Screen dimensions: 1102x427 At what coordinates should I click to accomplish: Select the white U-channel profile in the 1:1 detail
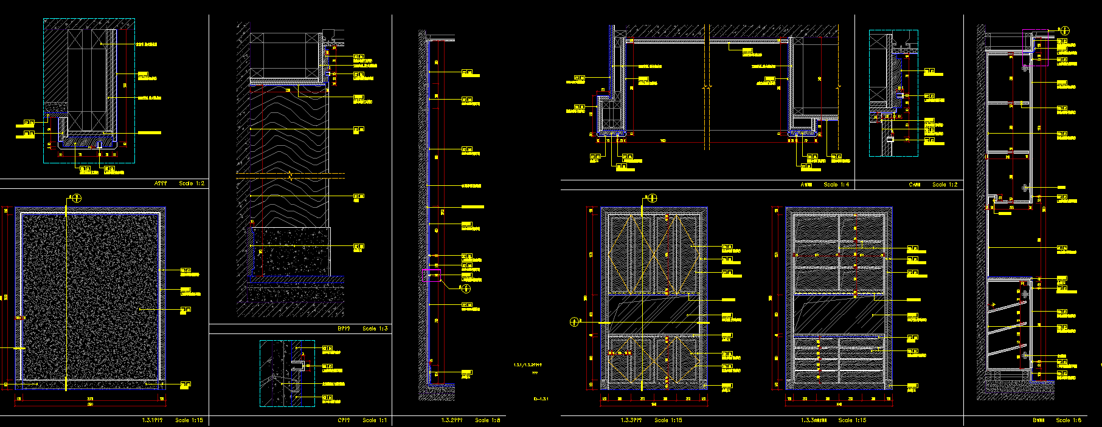(x=297, y=365)
